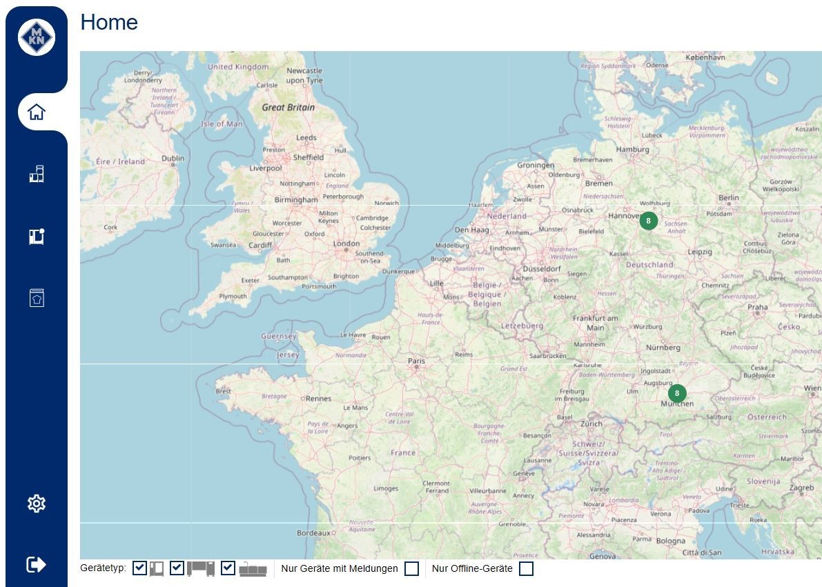Click the cooking suite device type icon
The image size is (822, 587).
[253, 570]
